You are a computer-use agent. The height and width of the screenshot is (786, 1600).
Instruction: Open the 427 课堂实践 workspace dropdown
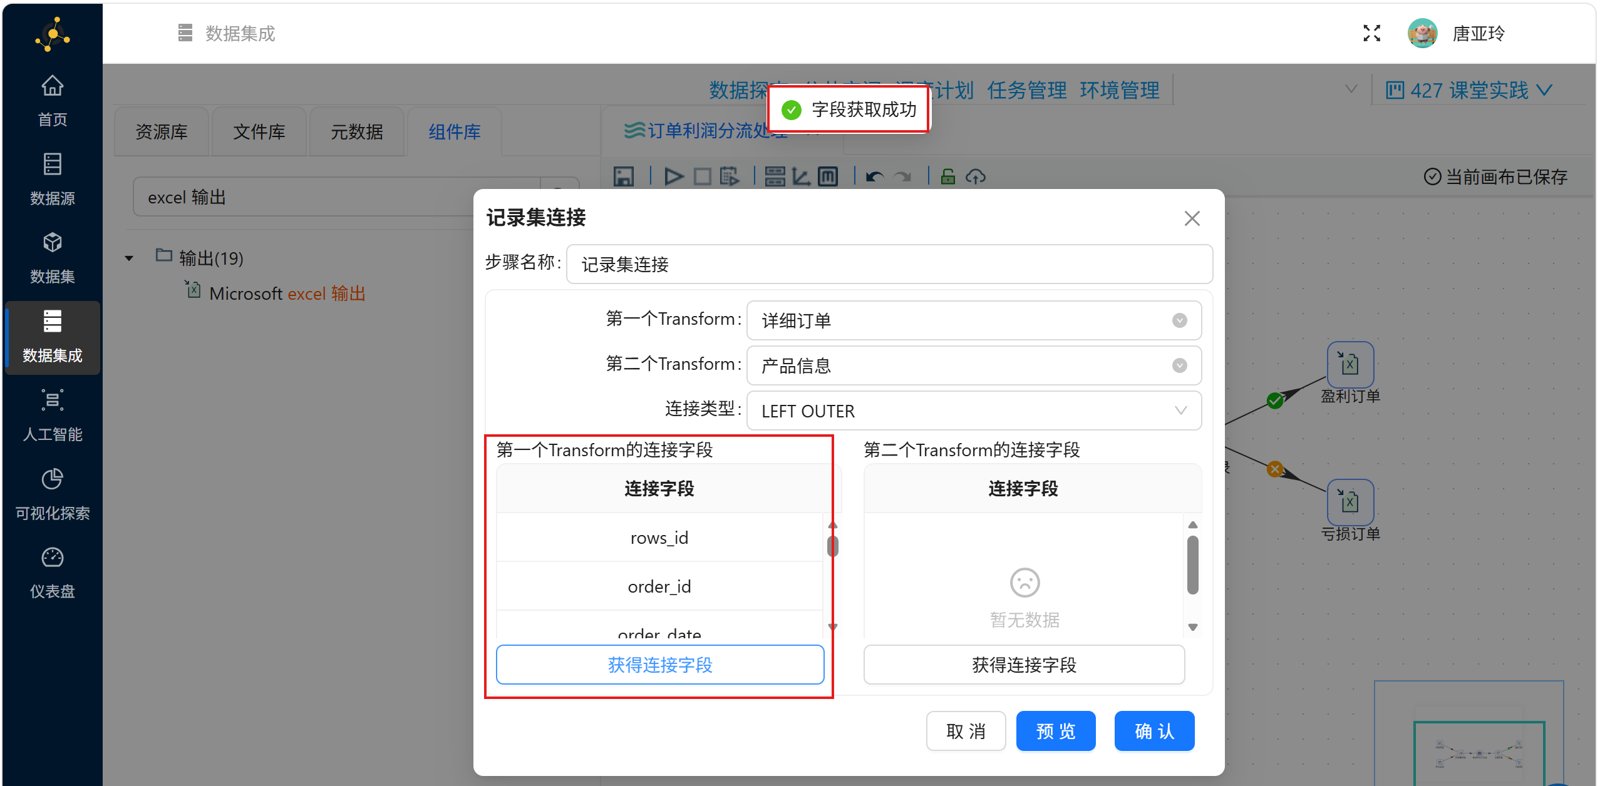pos(1468,91)
